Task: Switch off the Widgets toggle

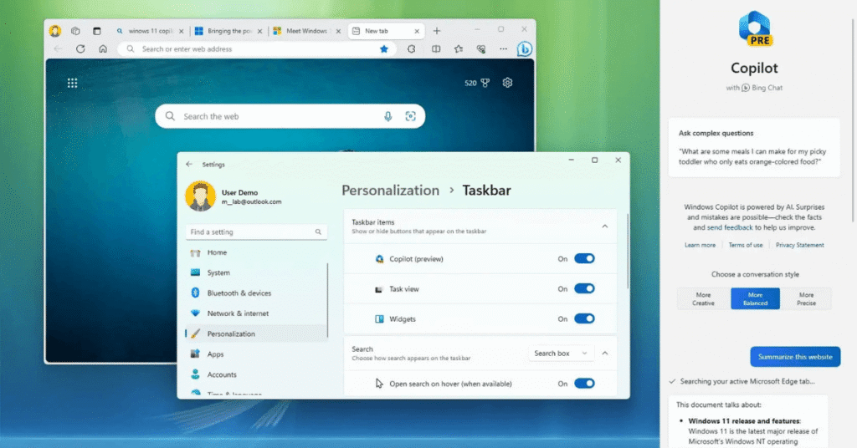Action: (x=584, y=318)
